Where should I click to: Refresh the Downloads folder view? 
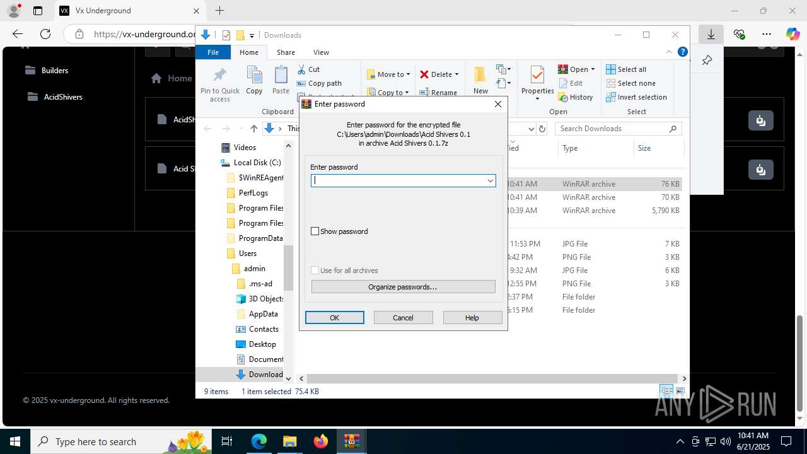[x=542, y=129]
